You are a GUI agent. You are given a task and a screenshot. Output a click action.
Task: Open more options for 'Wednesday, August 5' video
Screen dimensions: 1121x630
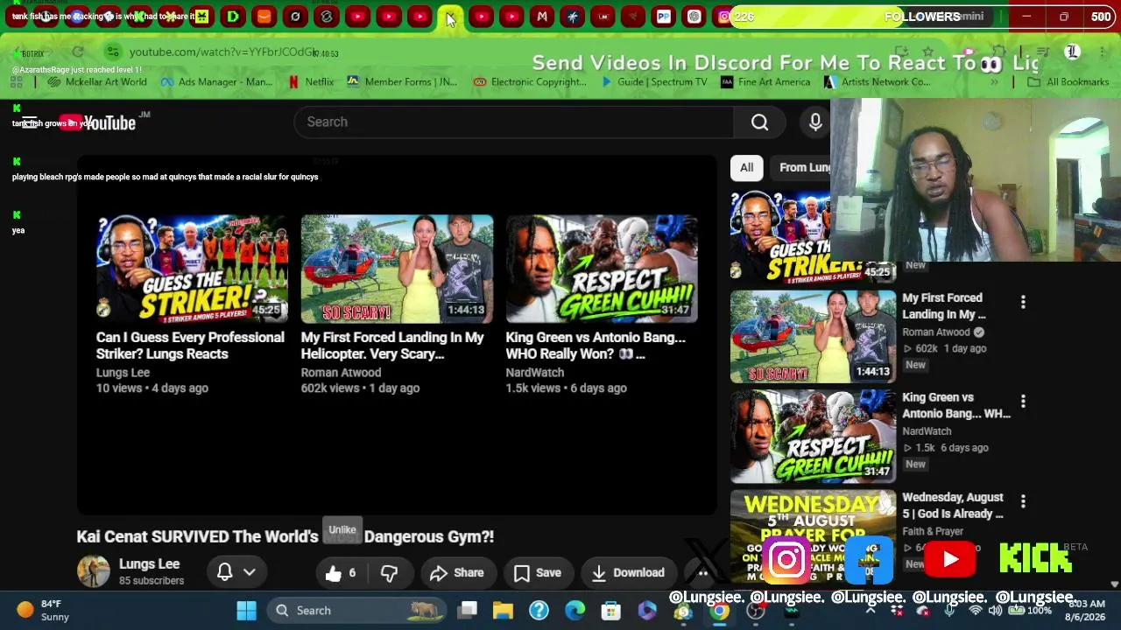pyautogui.click(x=1023, y=501)
